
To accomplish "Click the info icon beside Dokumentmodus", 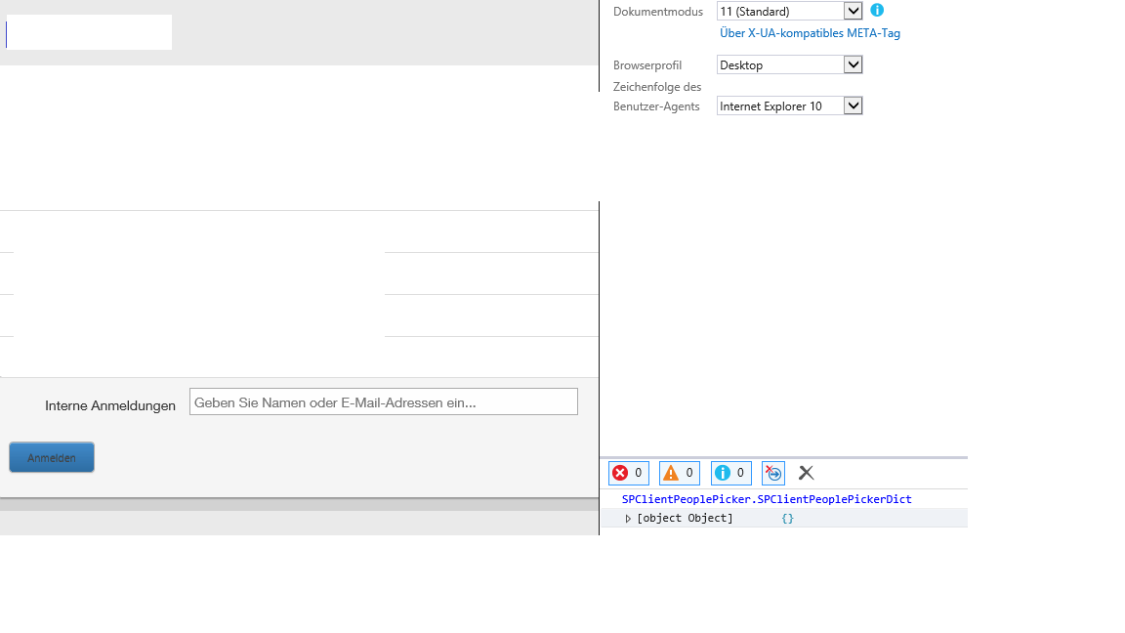I will (x=876, y=10).
